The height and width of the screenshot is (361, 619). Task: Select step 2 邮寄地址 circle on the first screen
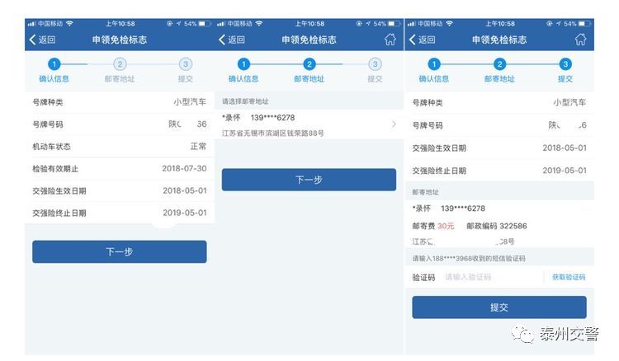120,63
